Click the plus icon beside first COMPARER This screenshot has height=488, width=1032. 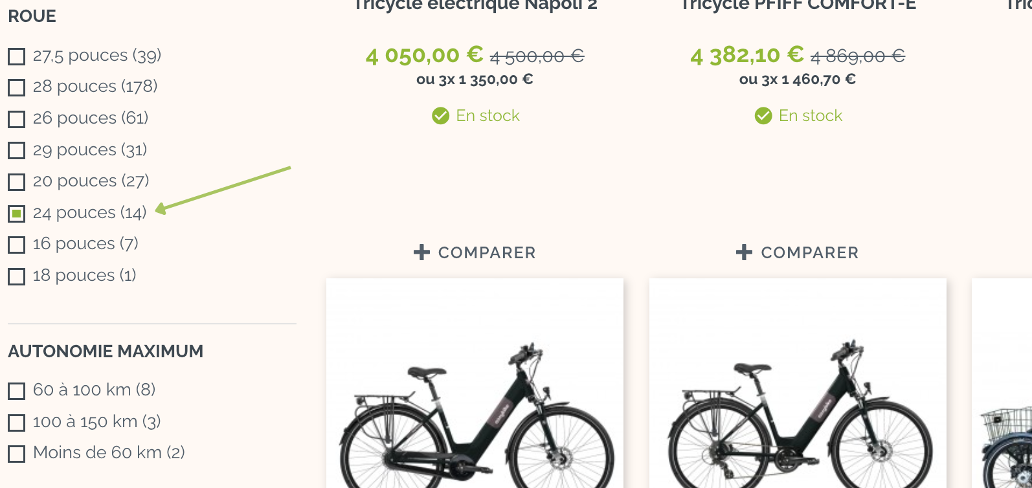coord(421,252)
